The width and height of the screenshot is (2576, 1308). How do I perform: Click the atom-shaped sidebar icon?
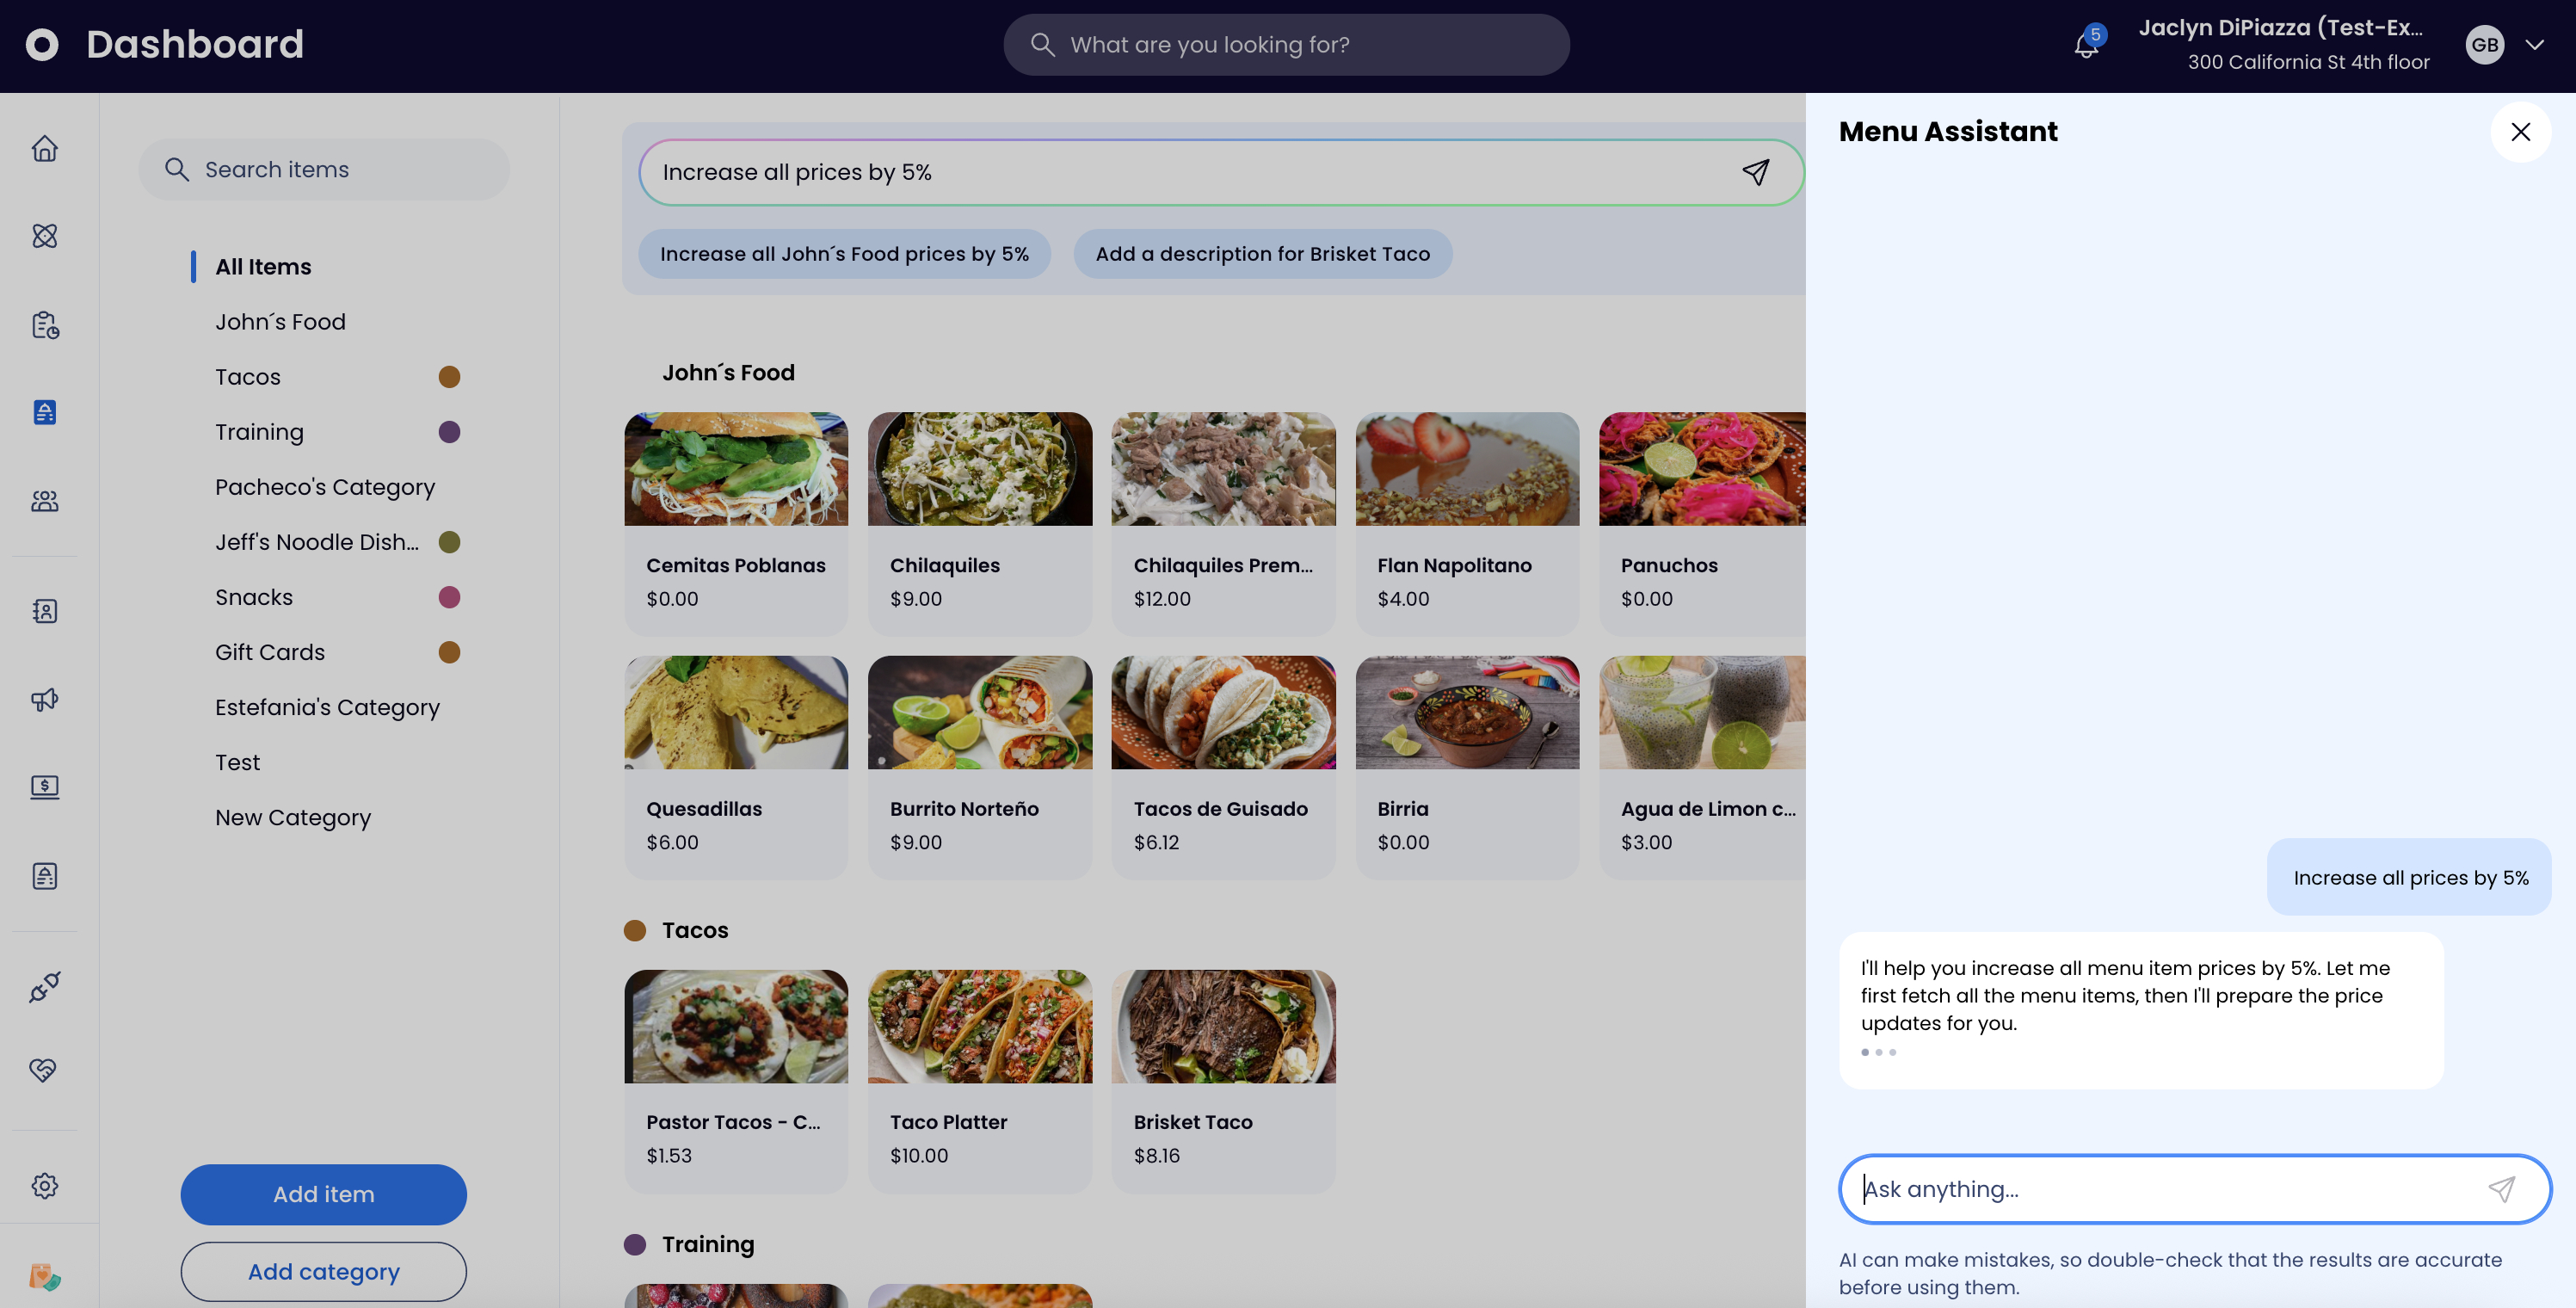click(45, 235)
